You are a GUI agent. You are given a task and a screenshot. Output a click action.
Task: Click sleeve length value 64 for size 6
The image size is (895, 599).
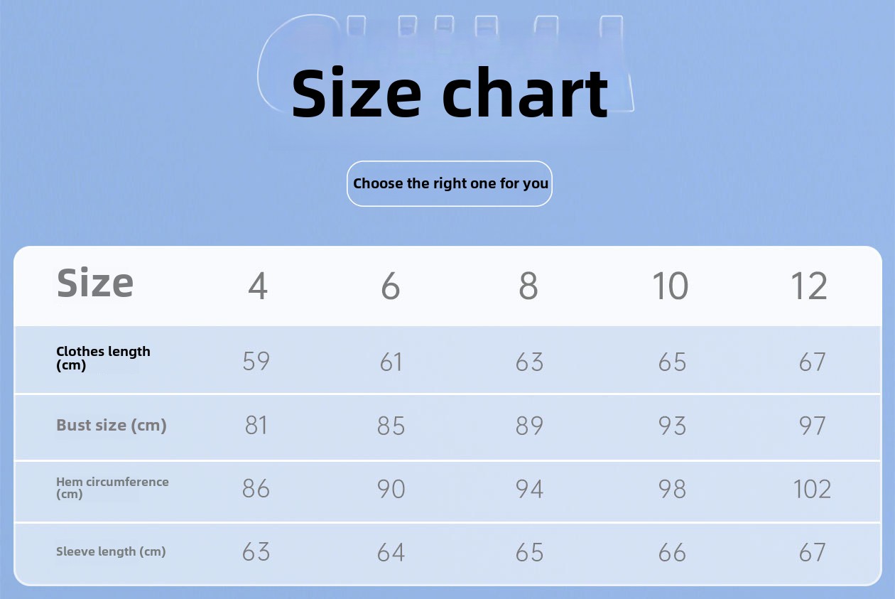[391, 552]
